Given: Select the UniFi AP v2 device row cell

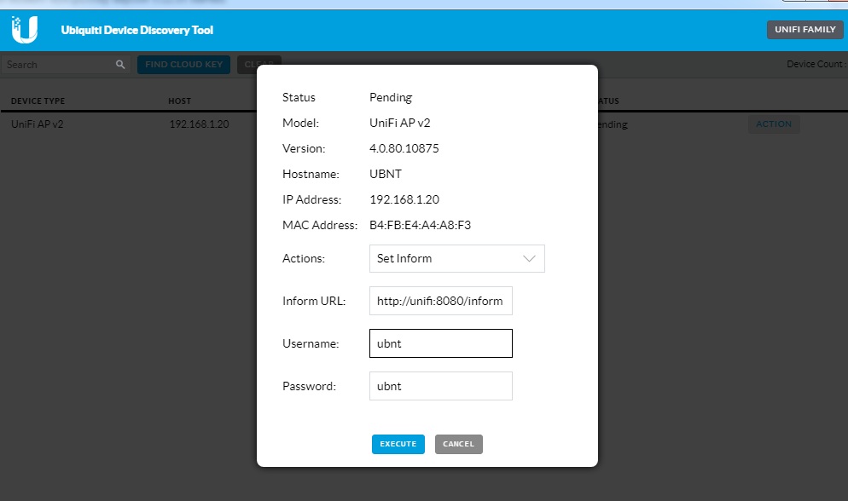Looking at the screenshot, I should coord(38,124).
